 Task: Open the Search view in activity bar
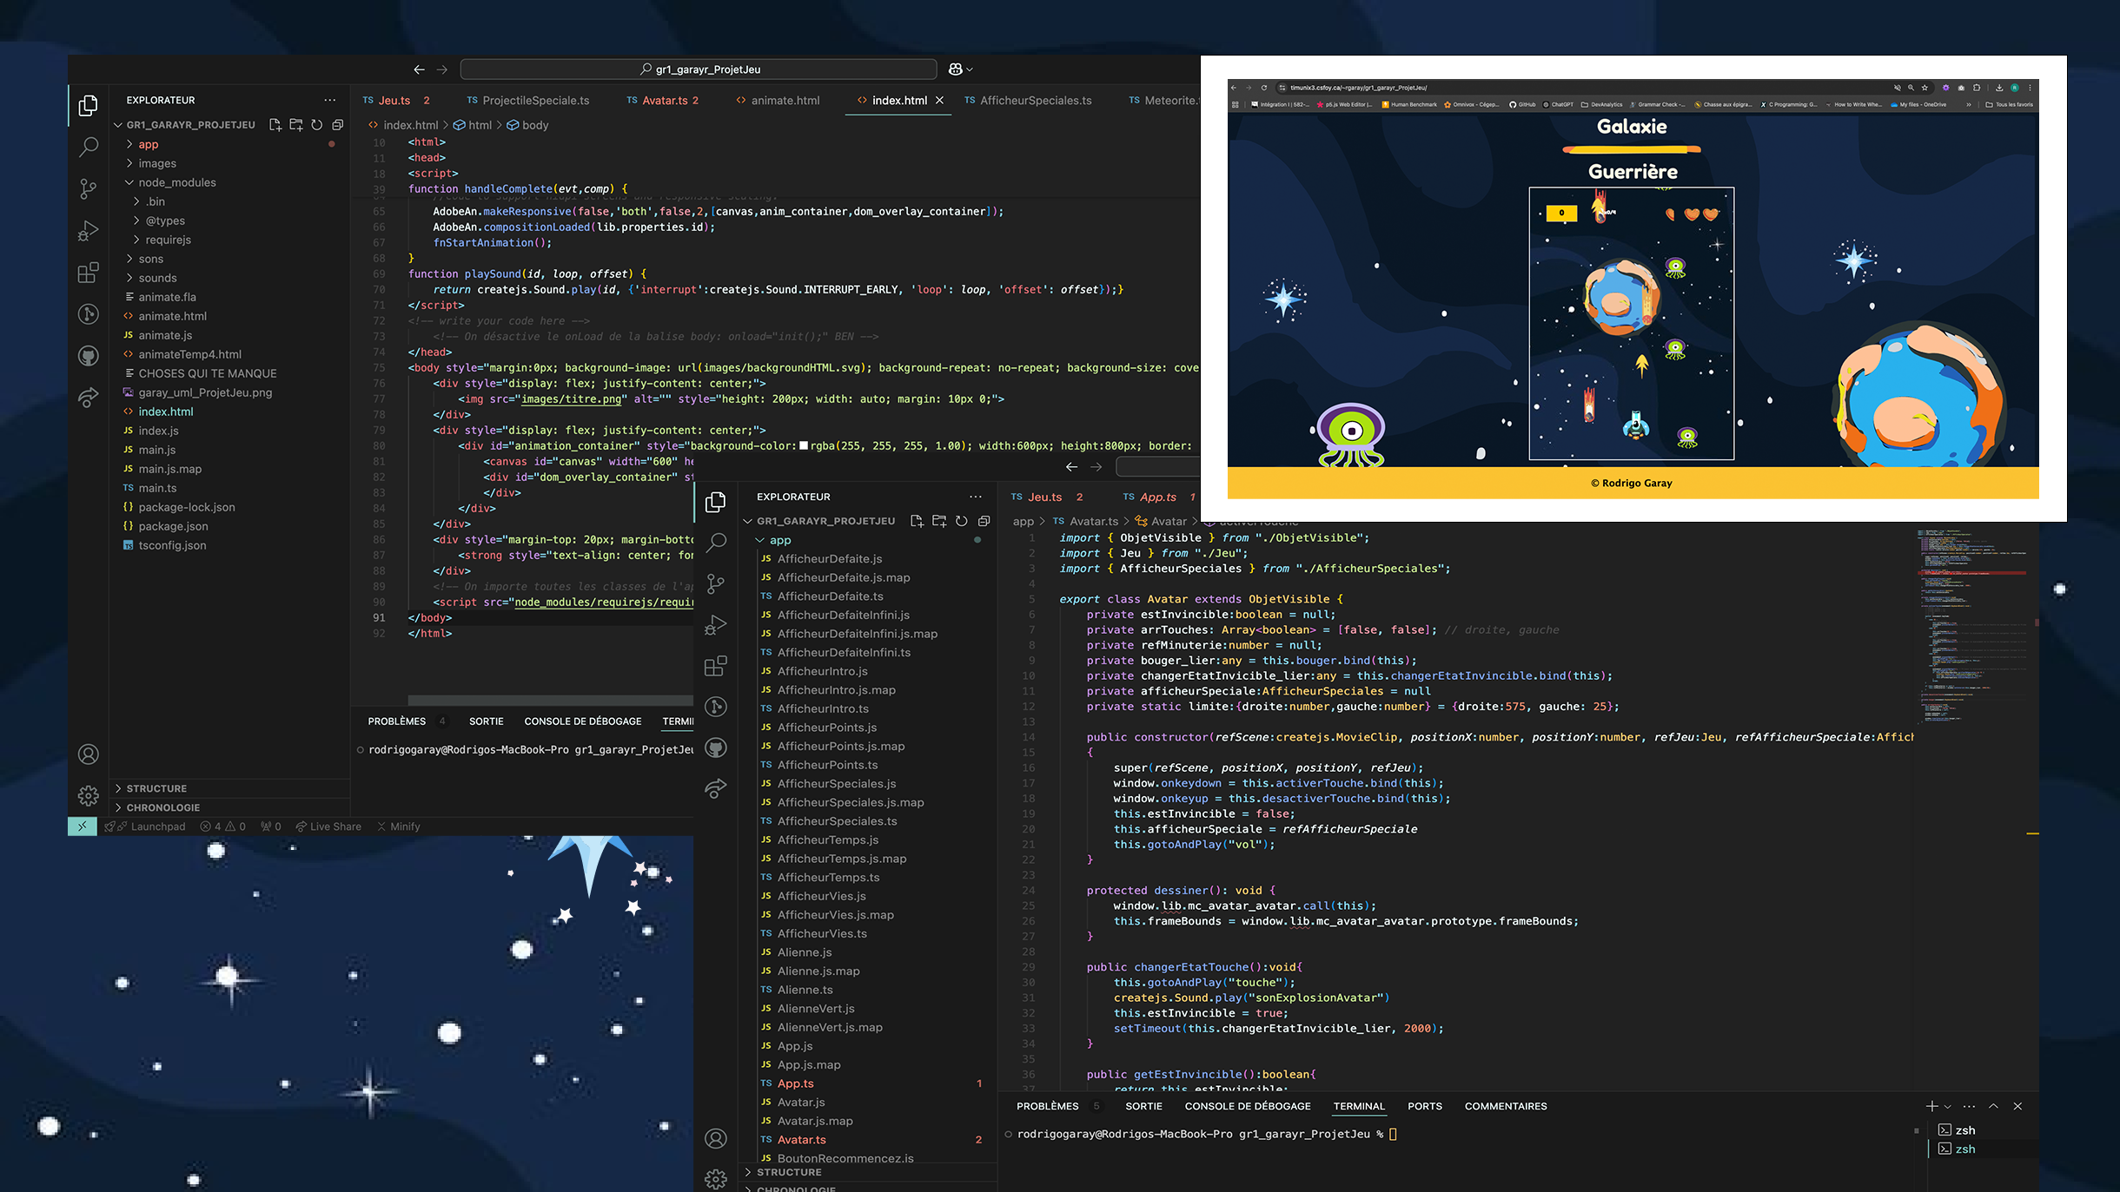pyautogui.click(x=88, y=147)
